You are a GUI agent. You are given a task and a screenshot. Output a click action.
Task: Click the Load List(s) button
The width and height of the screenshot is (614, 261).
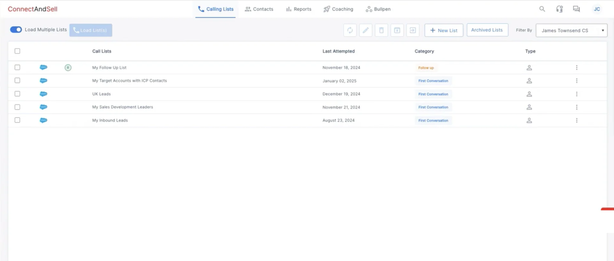[91, 30]
